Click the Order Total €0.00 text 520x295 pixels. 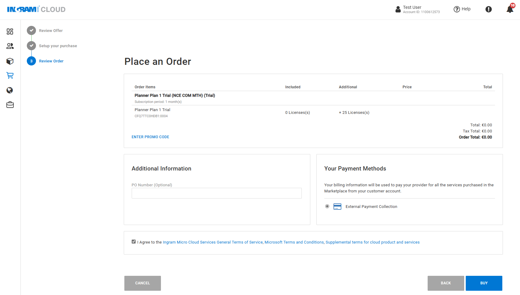[x=475, y=137]
